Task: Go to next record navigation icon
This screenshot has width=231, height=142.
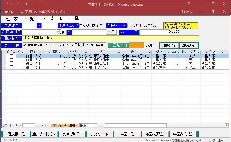Action: (38, 125)
